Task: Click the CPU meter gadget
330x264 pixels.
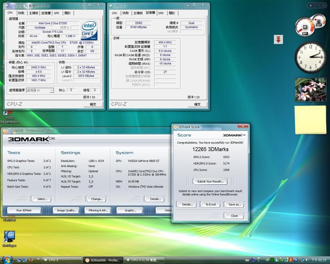Action: (306, 27)
